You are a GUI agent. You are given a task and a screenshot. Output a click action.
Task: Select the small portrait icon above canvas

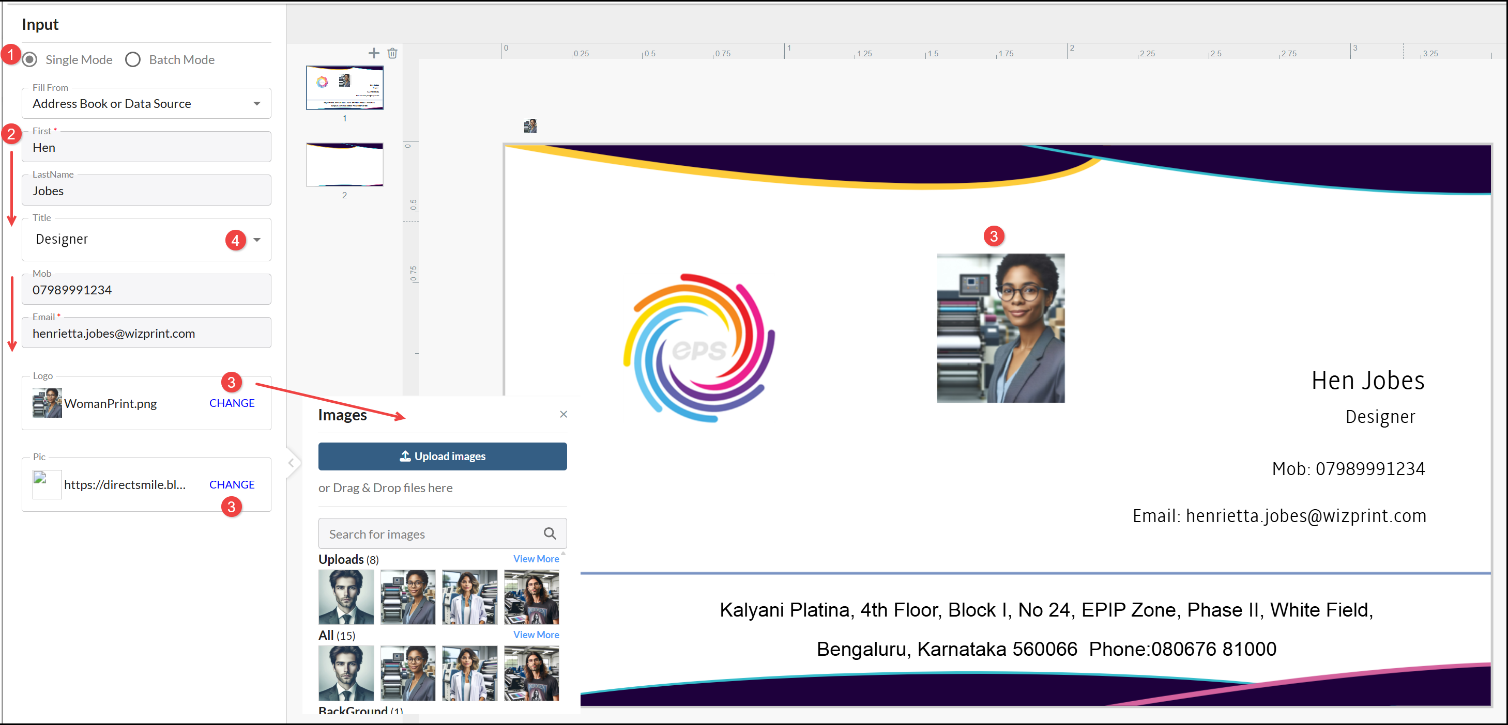point(530,125)
